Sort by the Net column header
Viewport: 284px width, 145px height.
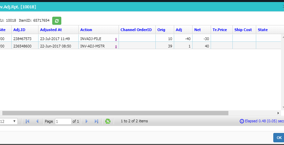click(198, 30)
